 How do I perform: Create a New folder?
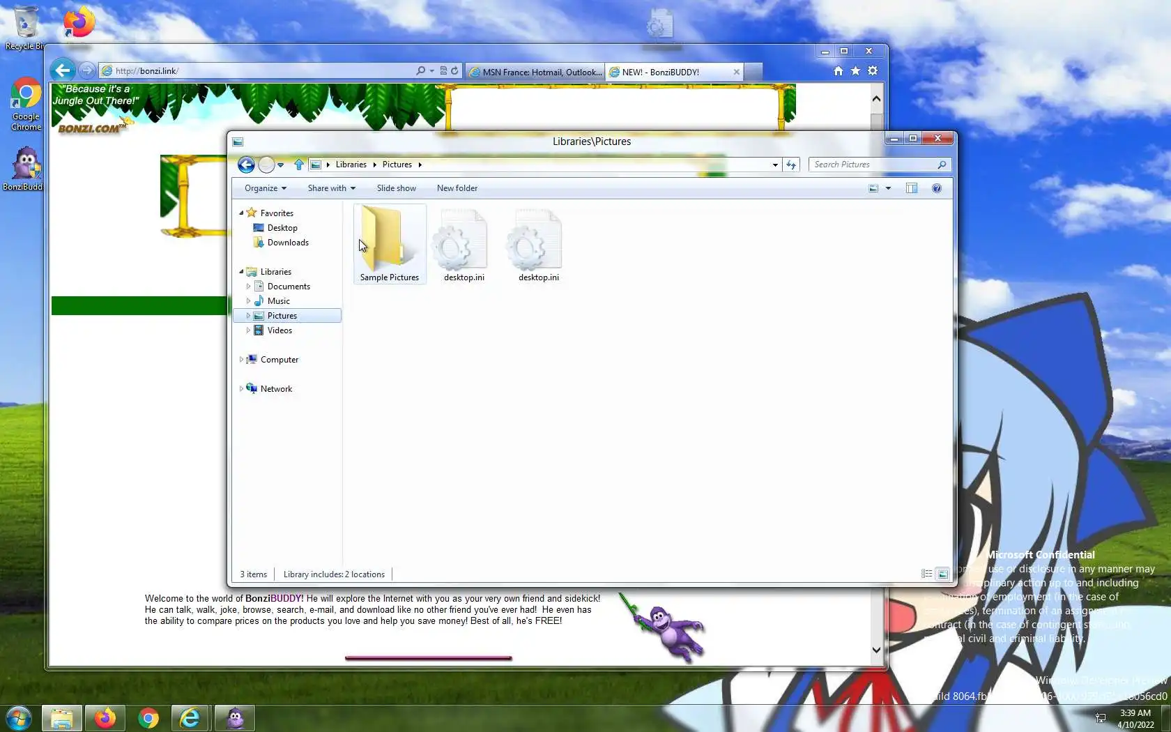click(x=457, y=188)
